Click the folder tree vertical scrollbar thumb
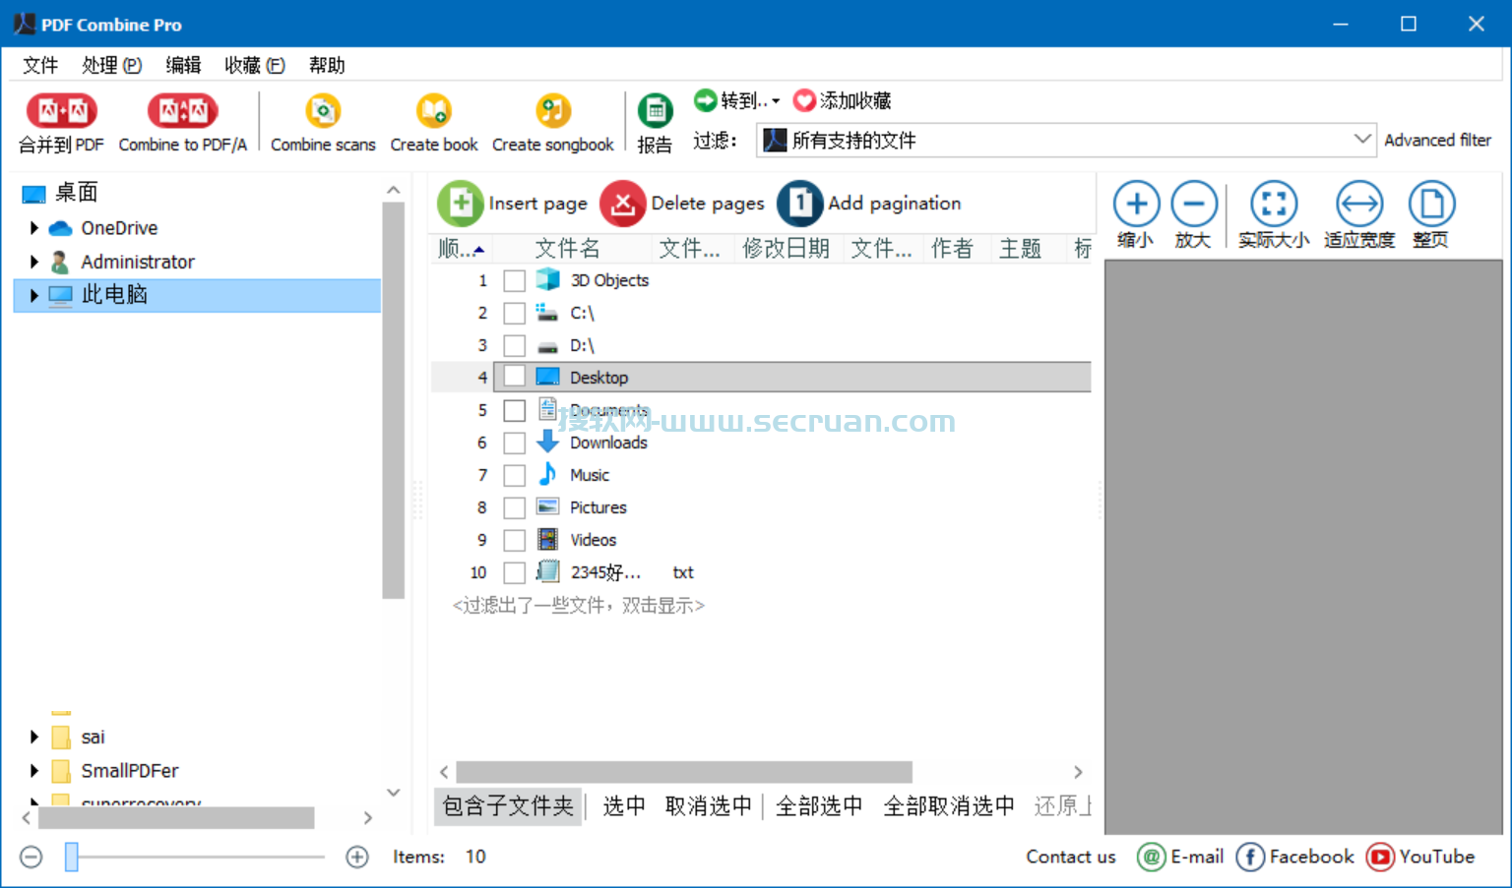The width and height of the screenshot is (1512, 888). [393, 400]
